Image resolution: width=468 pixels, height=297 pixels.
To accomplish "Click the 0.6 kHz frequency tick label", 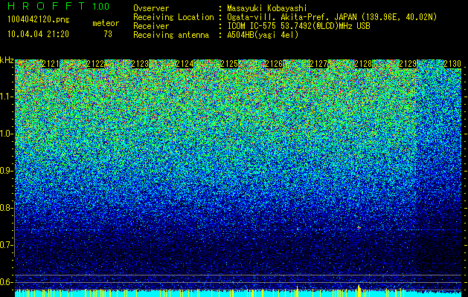I will [x=5, y=282].
